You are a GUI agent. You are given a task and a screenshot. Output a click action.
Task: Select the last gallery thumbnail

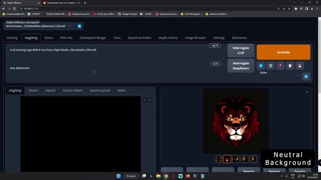(x=253, y=159)
